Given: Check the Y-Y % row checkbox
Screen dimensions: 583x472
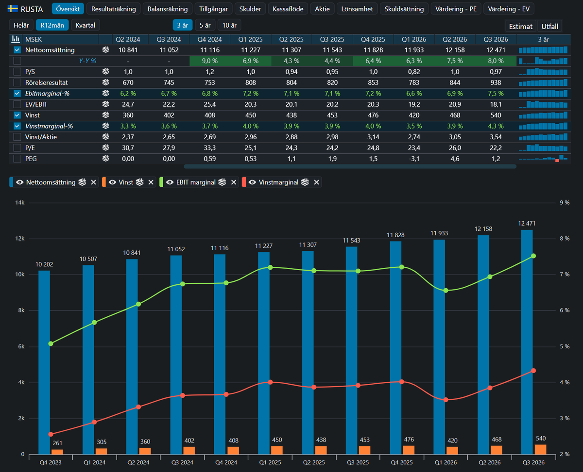Looking at the screenshot, I should (17, 61).
